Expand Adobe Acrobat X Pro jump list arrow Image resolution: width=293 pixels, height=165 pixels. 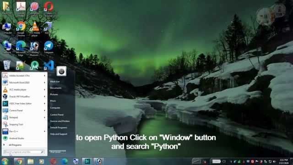(x=44, y=76)
